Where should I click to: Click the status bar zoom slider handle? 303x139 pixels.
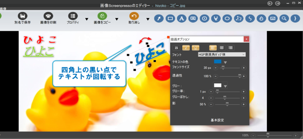click(x=268, y=135)
